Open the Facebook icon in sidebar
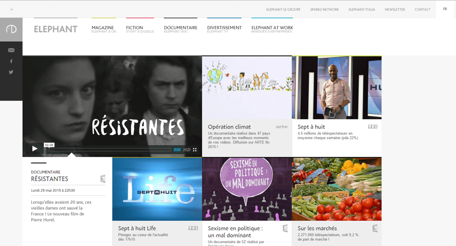 pyautogui.click(x=11, y=61)
